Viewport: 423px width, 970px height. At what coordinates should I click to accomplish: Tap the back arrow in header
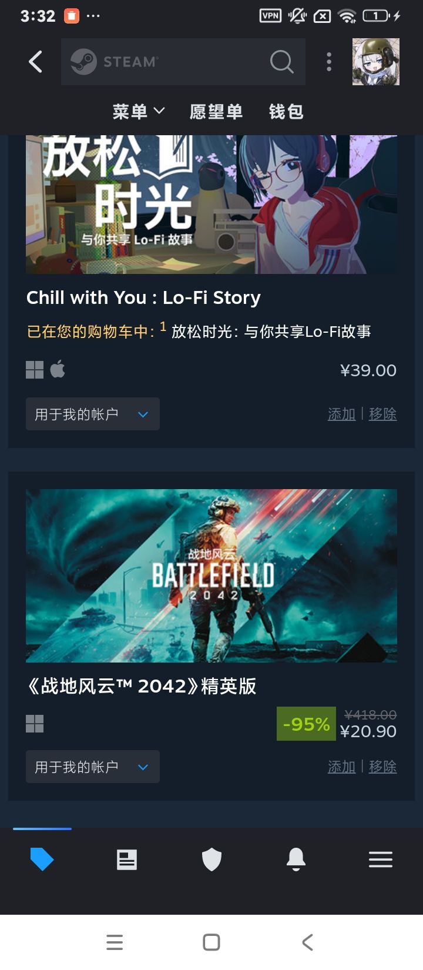pos(36,62)
